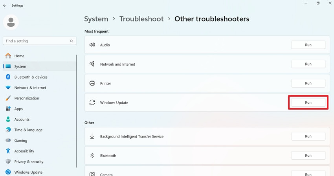Screen dimensions: 334x176
Task: Click the Apps sidebar icon
Action: coord(8,109)
